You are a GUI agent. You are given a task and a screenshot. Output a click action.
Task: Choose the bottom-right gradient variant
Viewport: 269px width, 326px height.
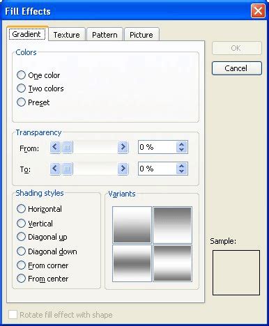172,263
